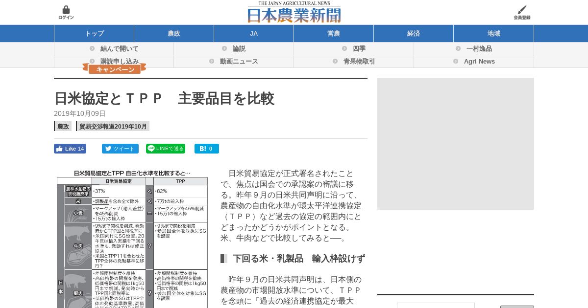Open the 青果物取引 submenu link
The height and width of the screenshot is (308, 588).
(x=359, y=62)
